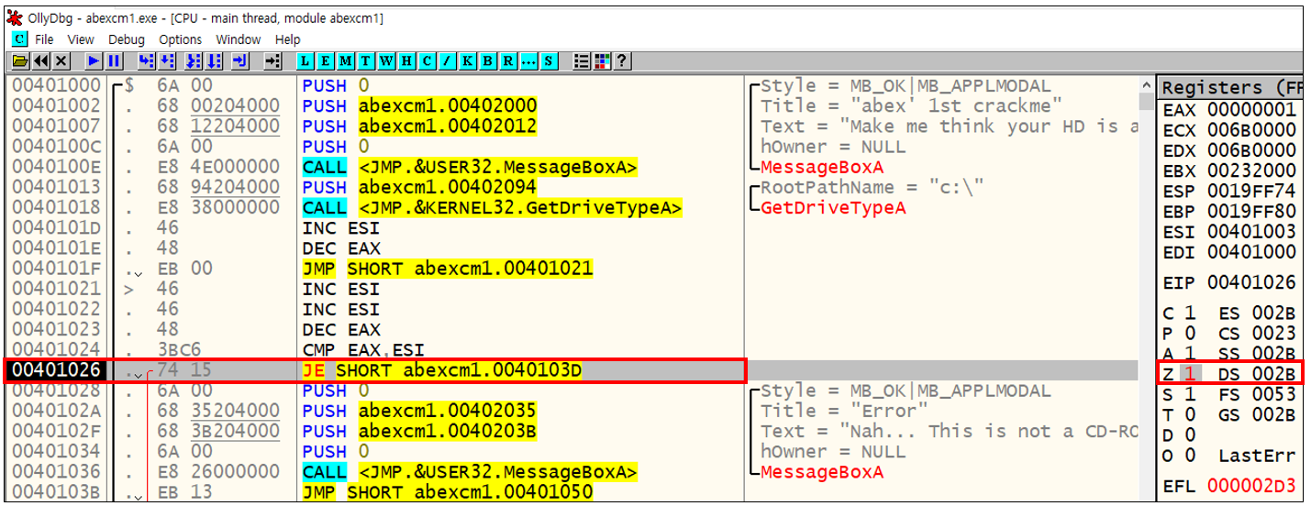Close the debugged program with the X icon
Viewport: 1311px width, 506px height.
coord(61,61)
